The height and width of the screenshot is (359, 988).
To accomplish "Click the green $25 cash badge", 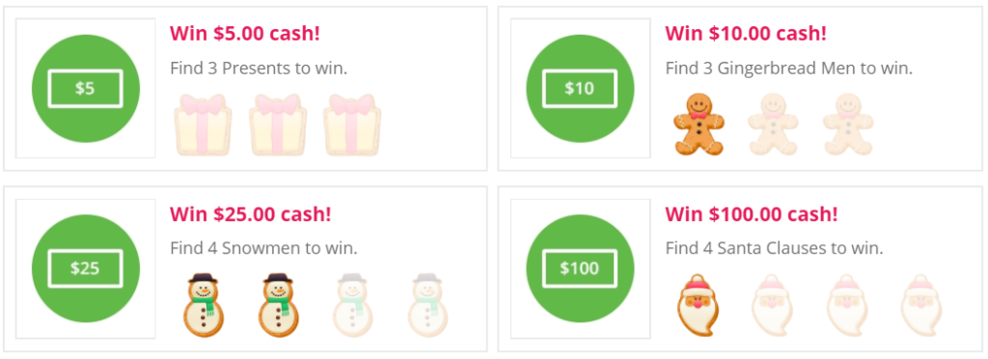I will [x=85, y=268].
